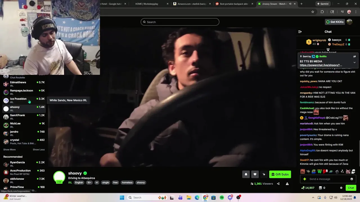Hide the pinned BotRix message
Image resolution: width=360 pixels, height=202 pixels.
(354, 56)
